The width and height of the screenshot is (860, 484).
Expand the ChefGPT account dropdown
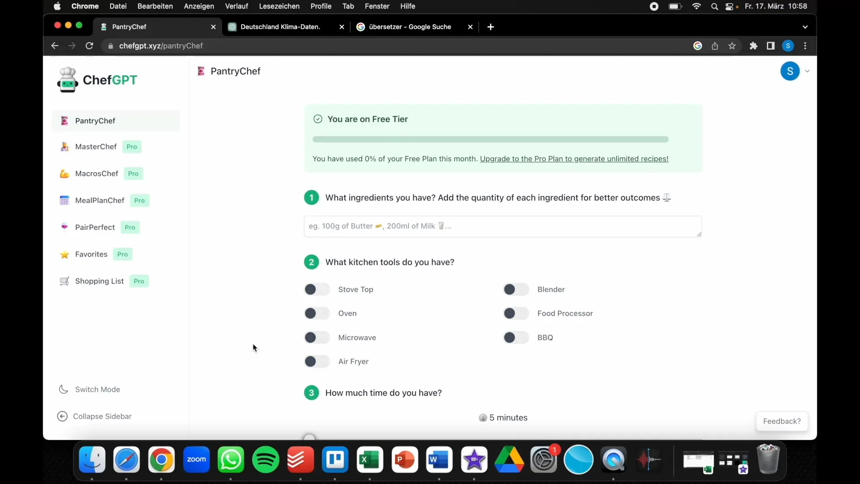807,71
